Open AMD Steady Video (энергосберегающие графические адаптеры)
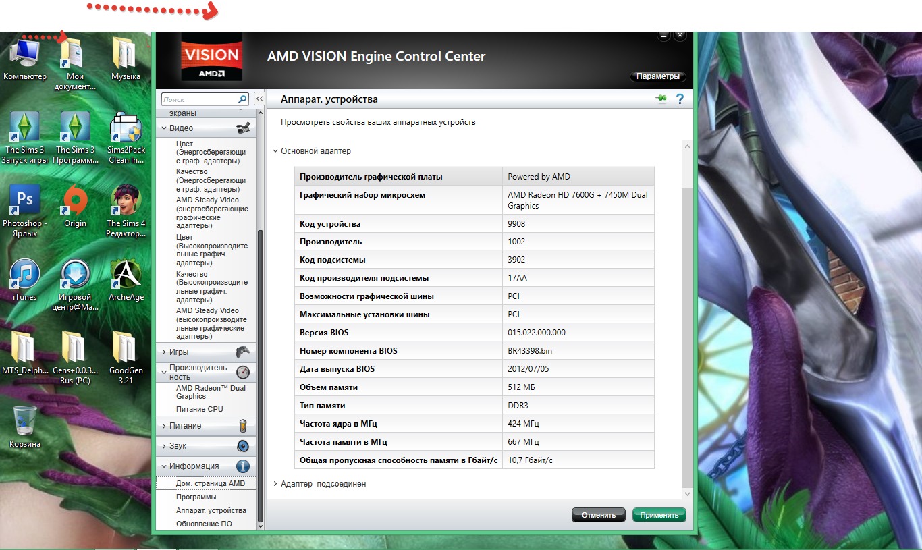Image resolution: width=922 pixels, height=550 pixels. click(211, 213)
